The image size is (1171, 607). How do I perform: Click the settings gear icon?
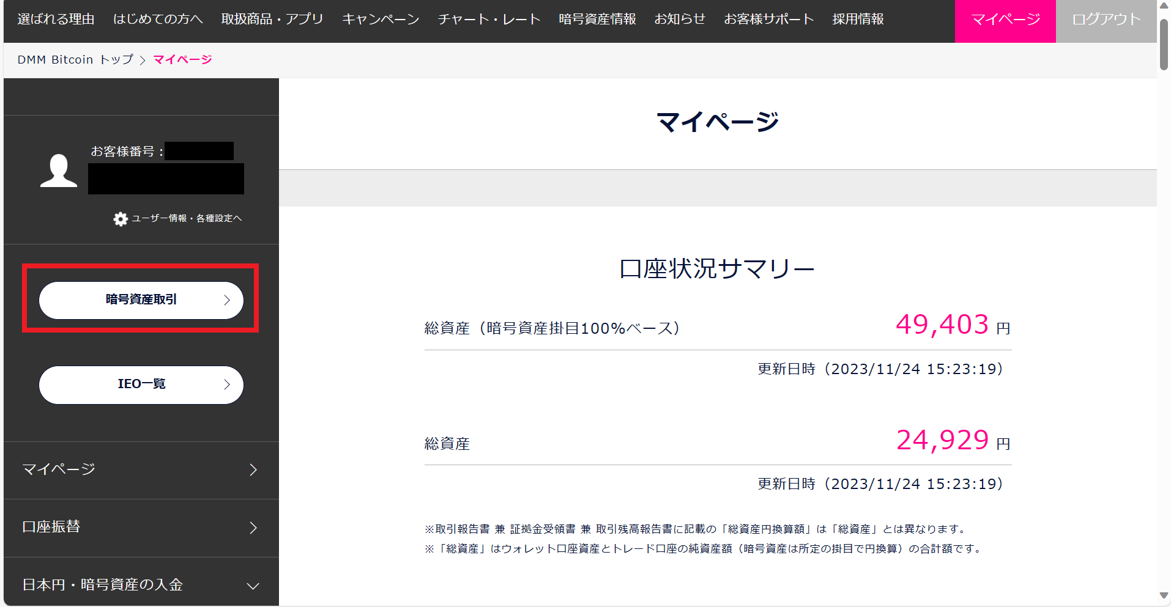point(121,219)
